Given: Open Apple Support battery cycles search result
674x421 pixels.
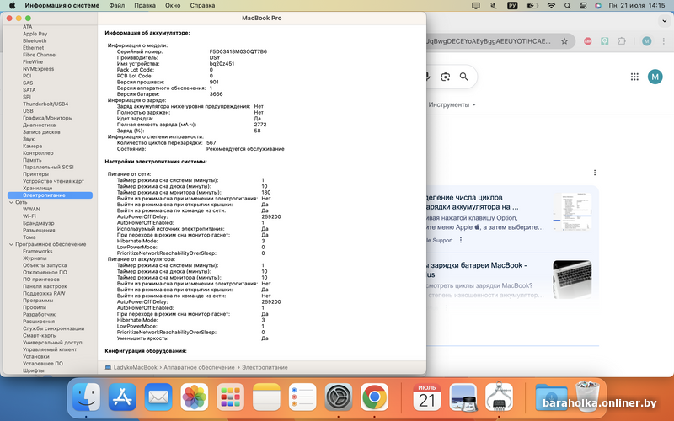Looking at the screenshot, I should pyautogui.click(x=471, y=202).
